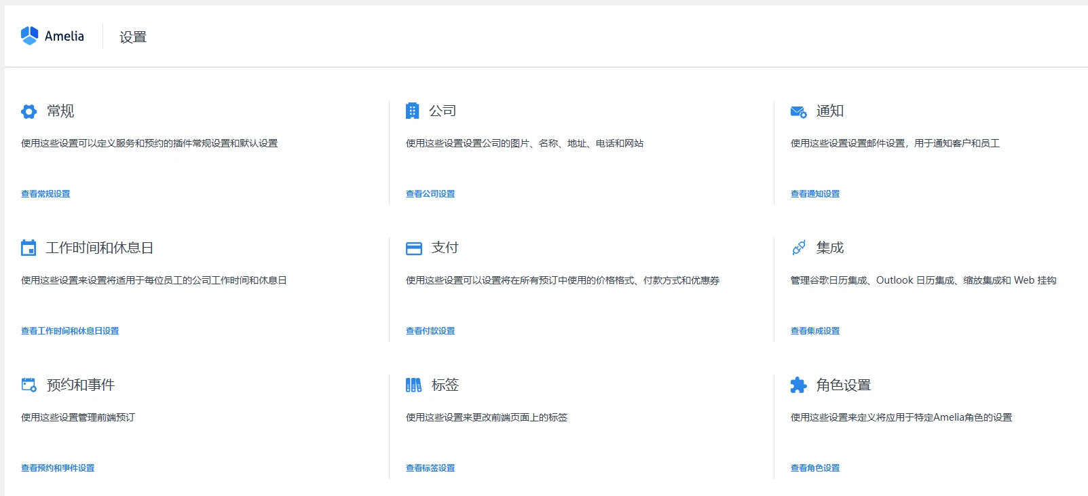Click the 预约和事件 section heading
Screen dimensions: 1088x496
[81, 385]
